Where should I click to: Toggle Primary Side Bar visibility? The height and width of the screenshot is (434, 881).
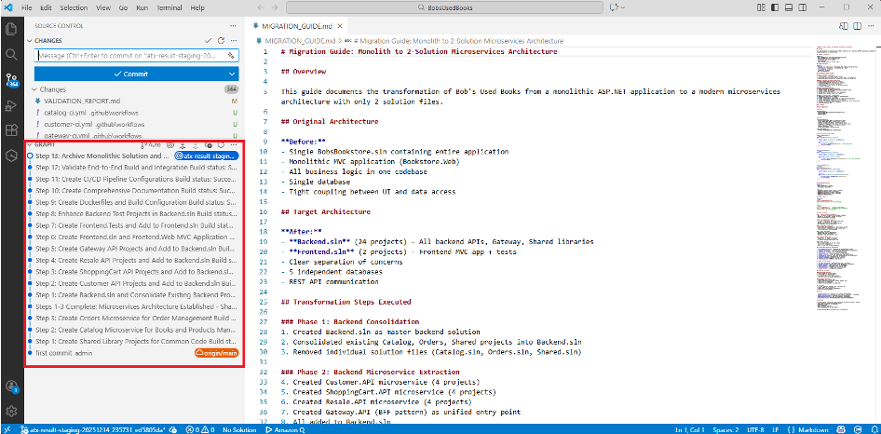pos(775,7)
